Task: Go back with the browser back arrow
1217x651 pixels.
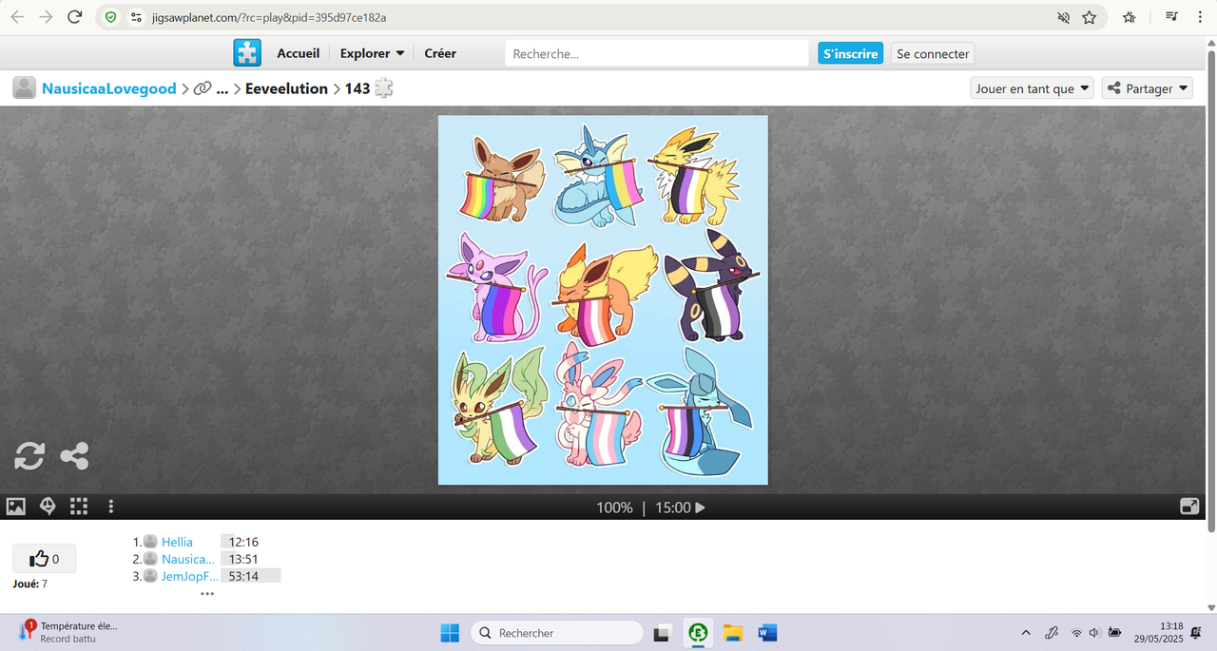Action: 17,17
